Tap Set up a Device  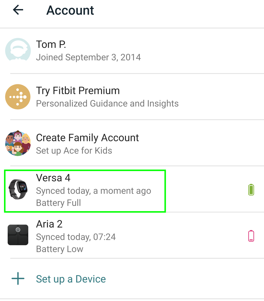[71, 279]
